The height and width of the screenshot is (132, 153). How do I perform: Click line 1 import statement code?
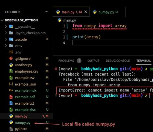coord(99,26)
